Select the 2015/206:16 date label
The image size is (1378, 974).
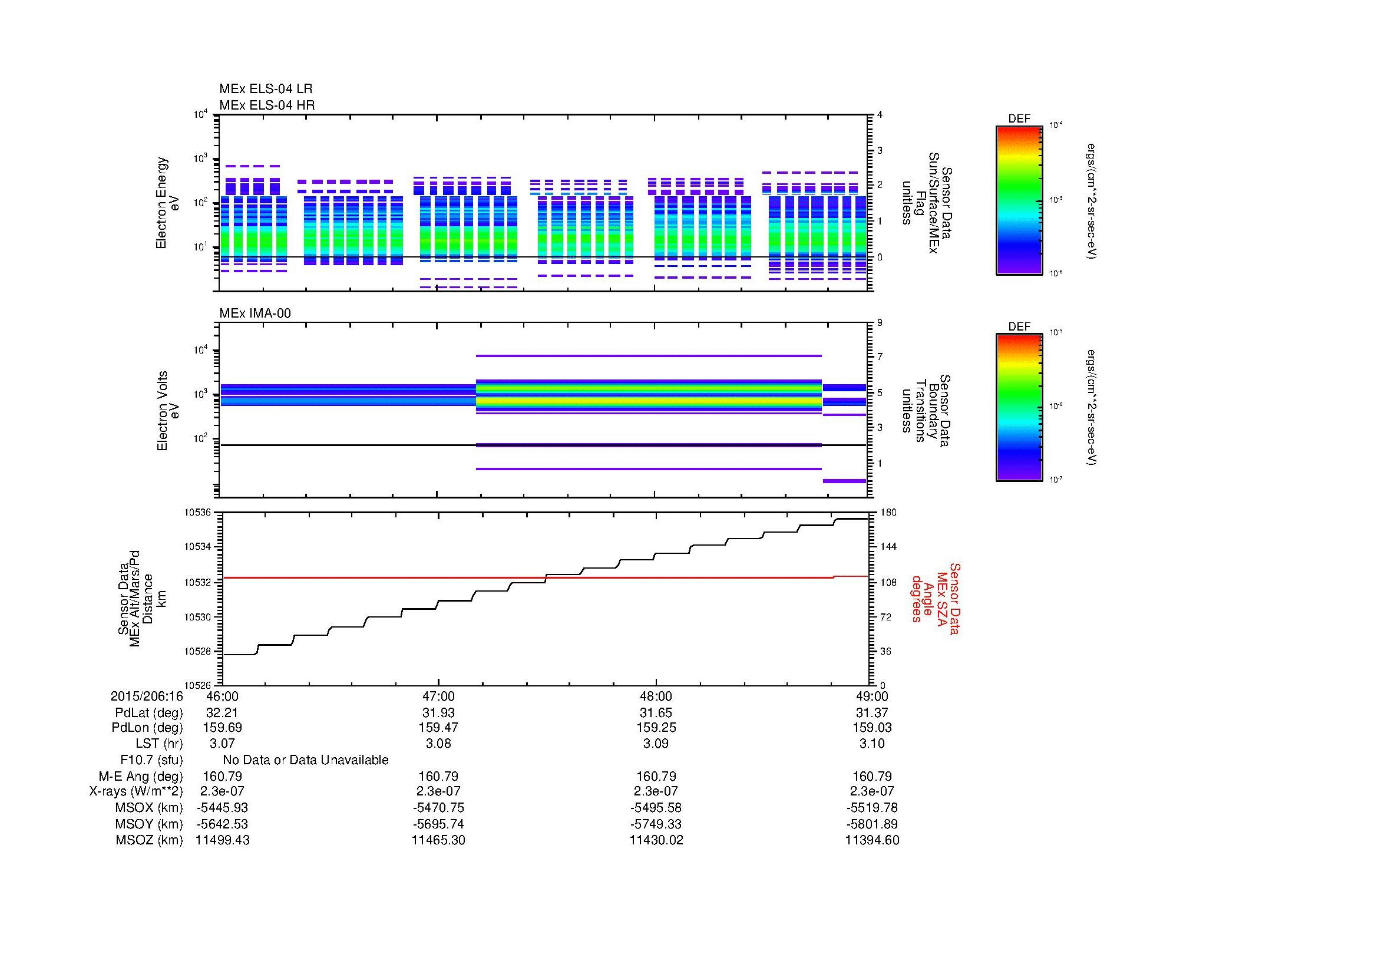(x=147, y=696)
